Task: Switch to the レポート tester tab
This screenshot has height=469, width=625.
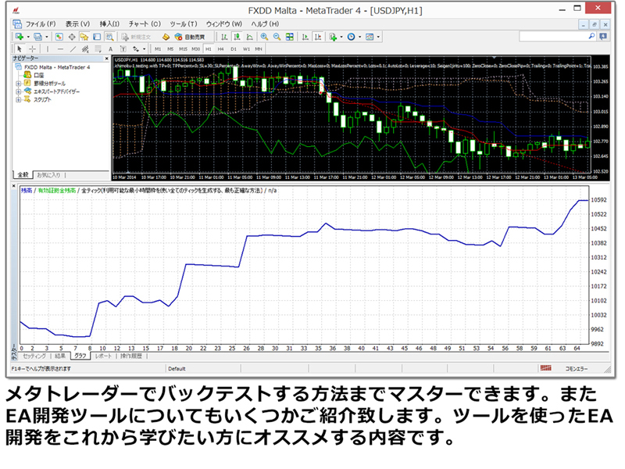Action: pyautogui.click(x=103, y=356)
